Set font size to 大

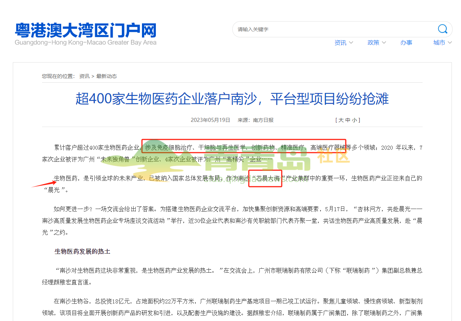[x=341, y=120]
